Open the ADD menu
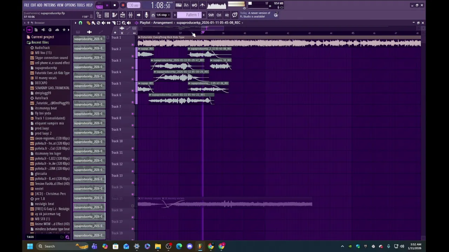Viewport: 449px width, 252px height. (40, 5)
